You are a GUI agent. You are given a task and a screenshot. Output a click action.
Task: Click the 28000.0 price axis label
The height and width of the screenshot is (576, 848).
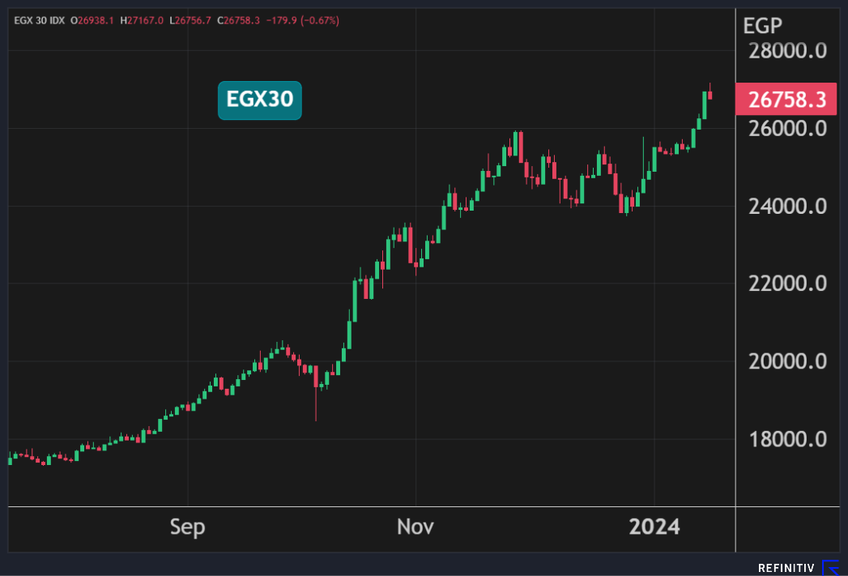(x=786, y=51)
